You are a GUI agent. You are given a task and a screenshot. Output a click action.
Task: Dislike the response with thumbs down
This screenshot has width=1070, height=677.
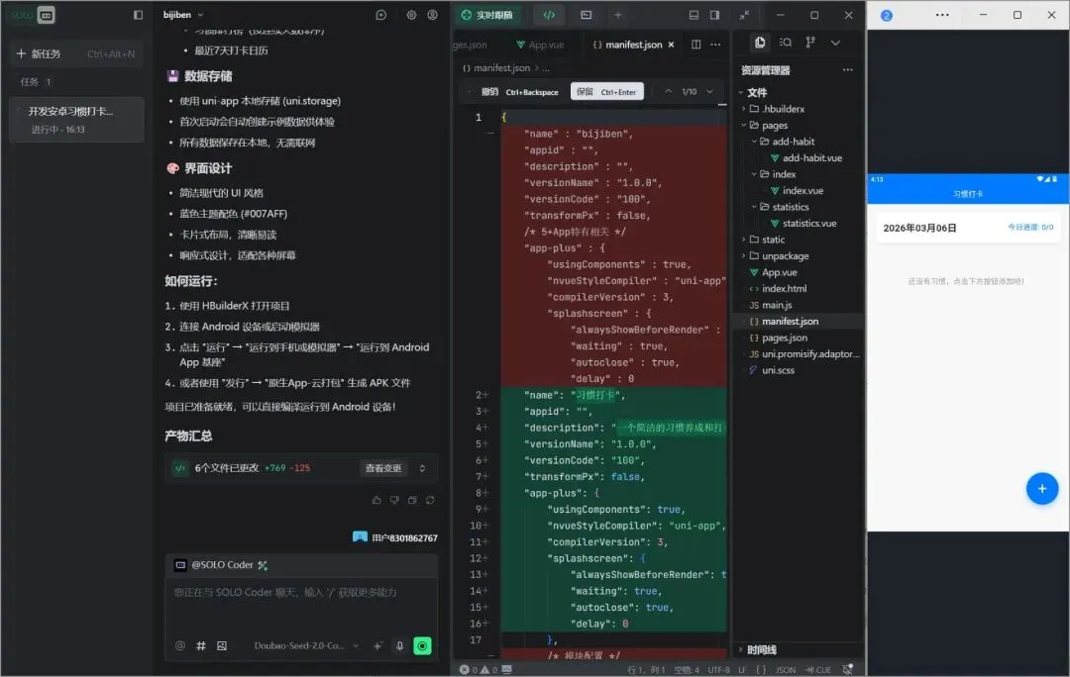pyautogui.click(x=394, y=500)
